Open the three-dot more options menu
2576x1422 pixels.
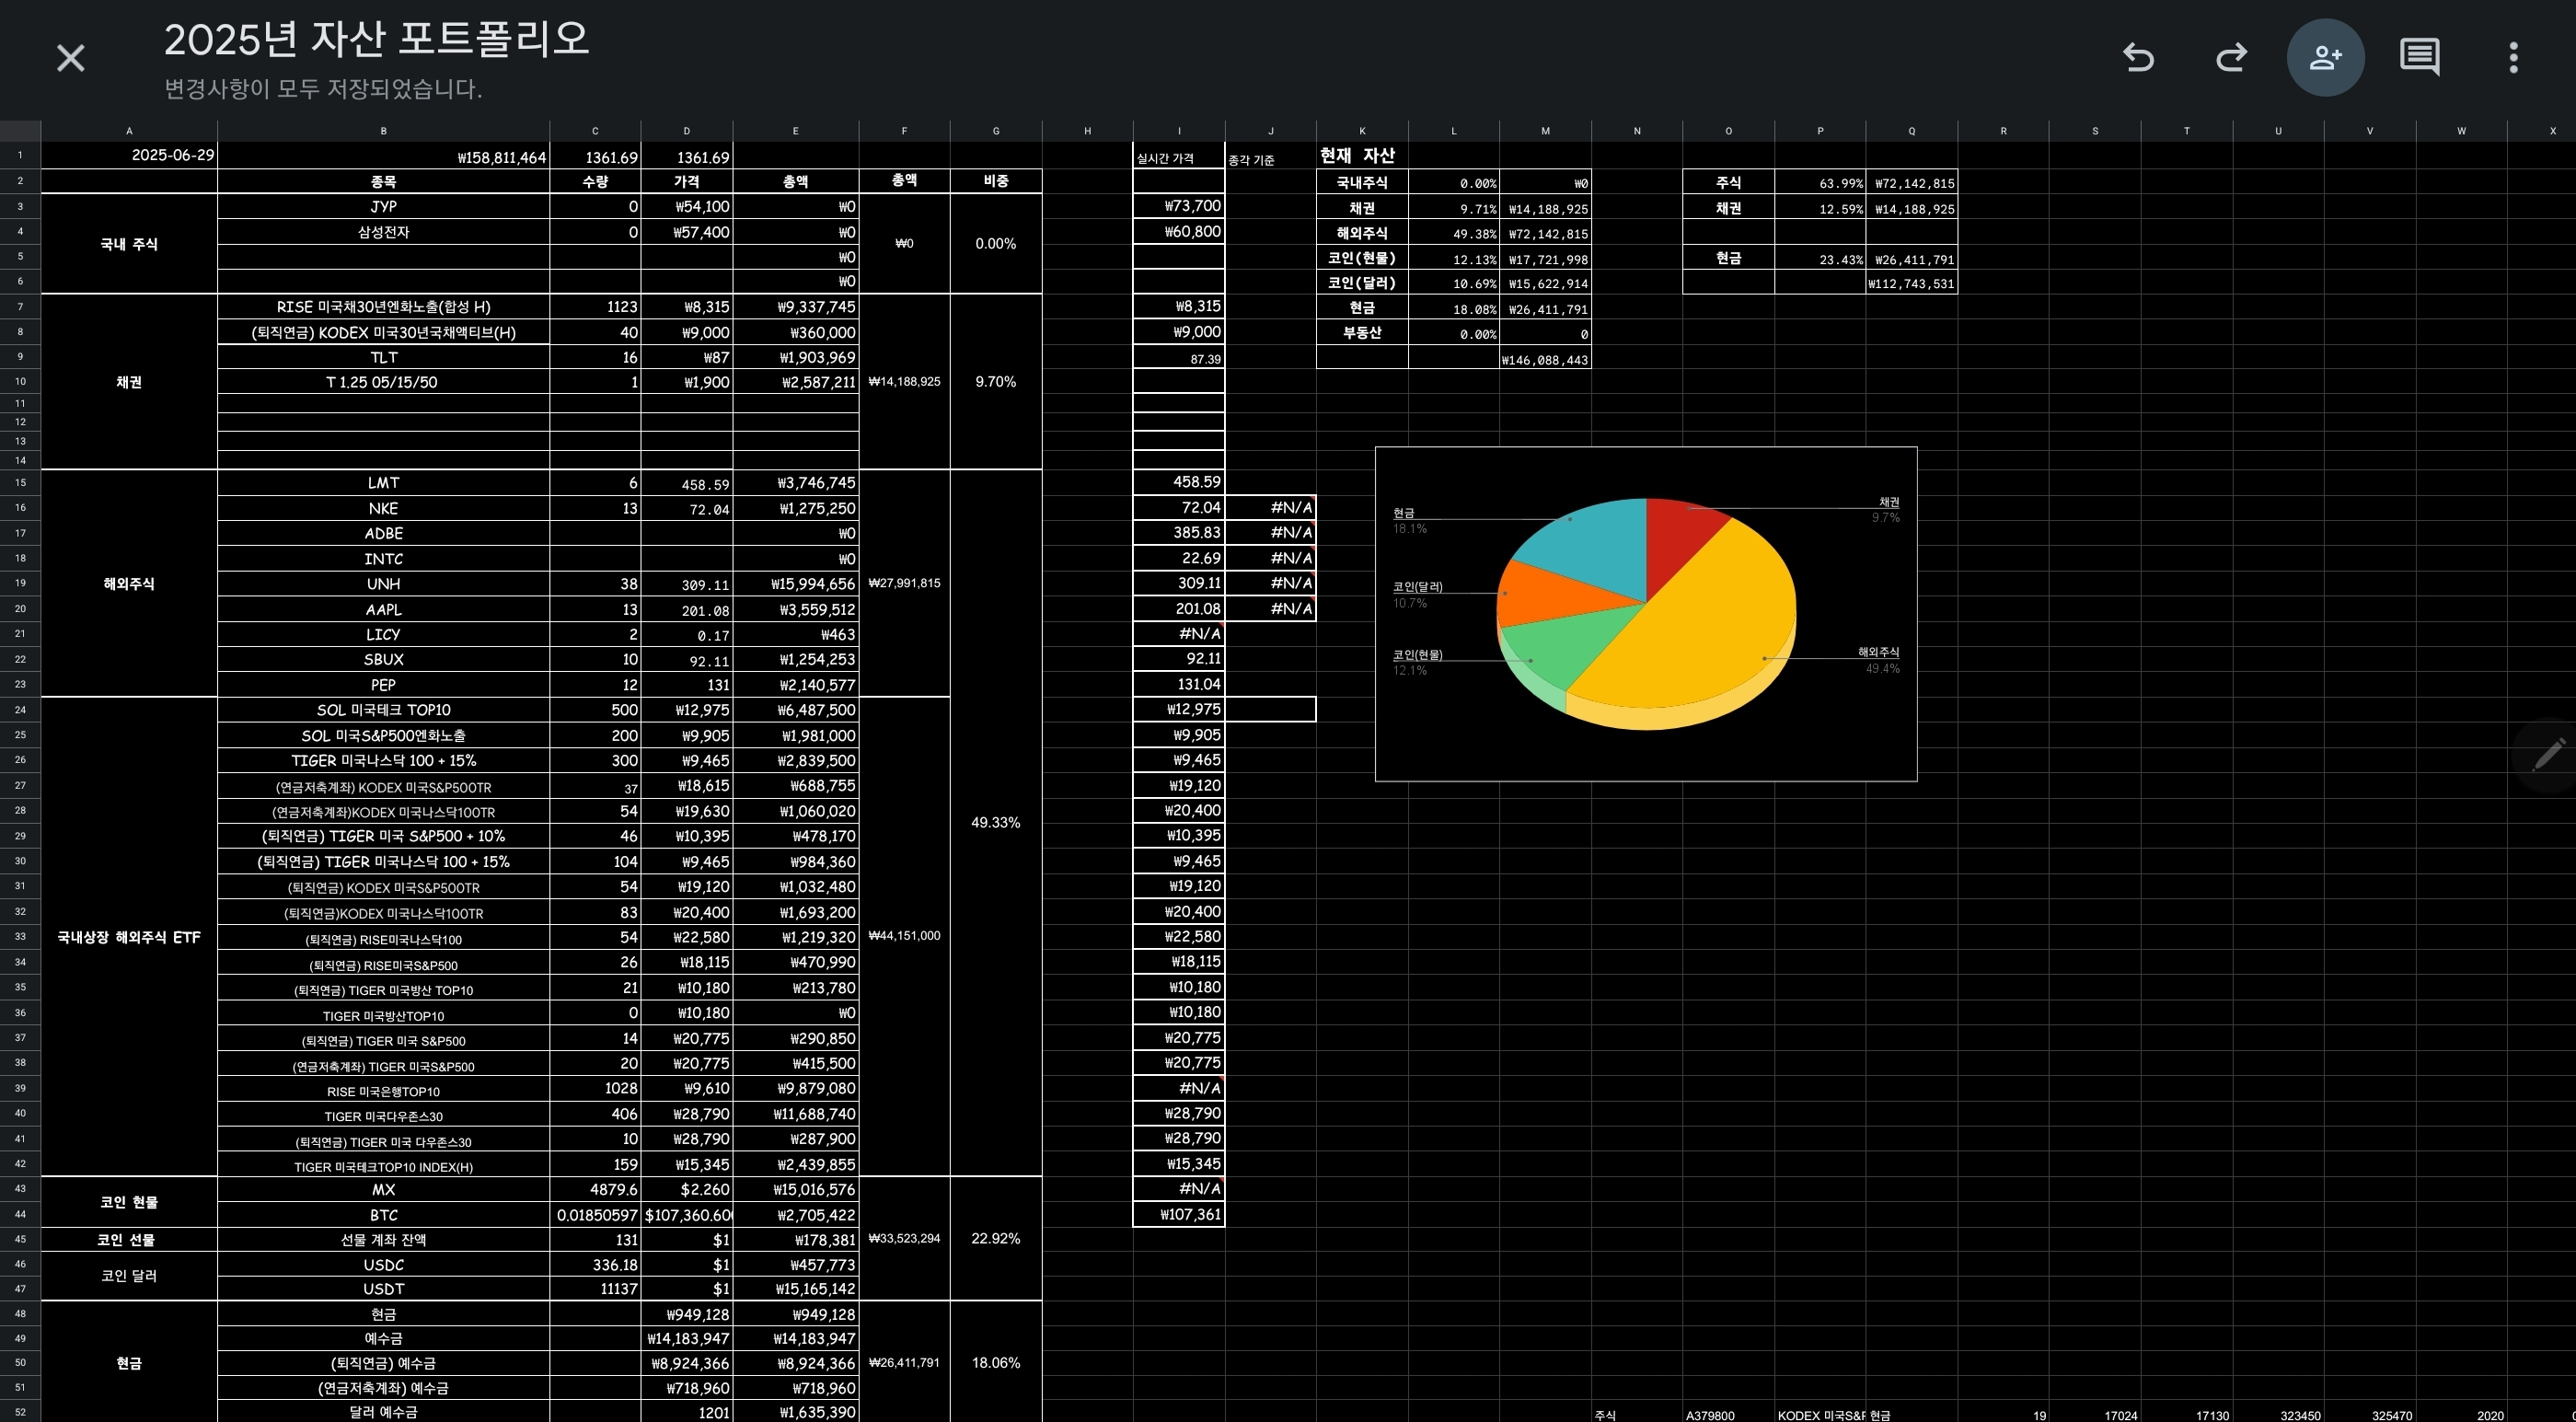click(x=2513, y=58)
